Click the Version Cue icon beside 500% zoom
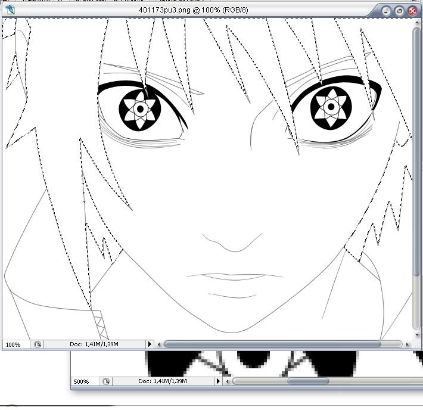Screen dimensions: 423x410 point(105,381)
